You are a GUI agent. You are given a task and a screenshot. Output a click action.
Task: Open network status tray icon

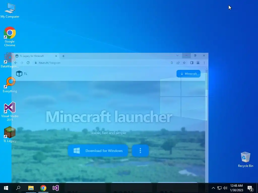click(x=219, y=188)
